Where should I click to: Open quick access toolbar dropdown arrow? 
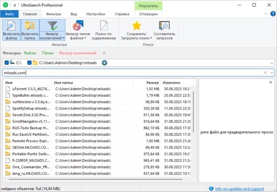(15, 5)
